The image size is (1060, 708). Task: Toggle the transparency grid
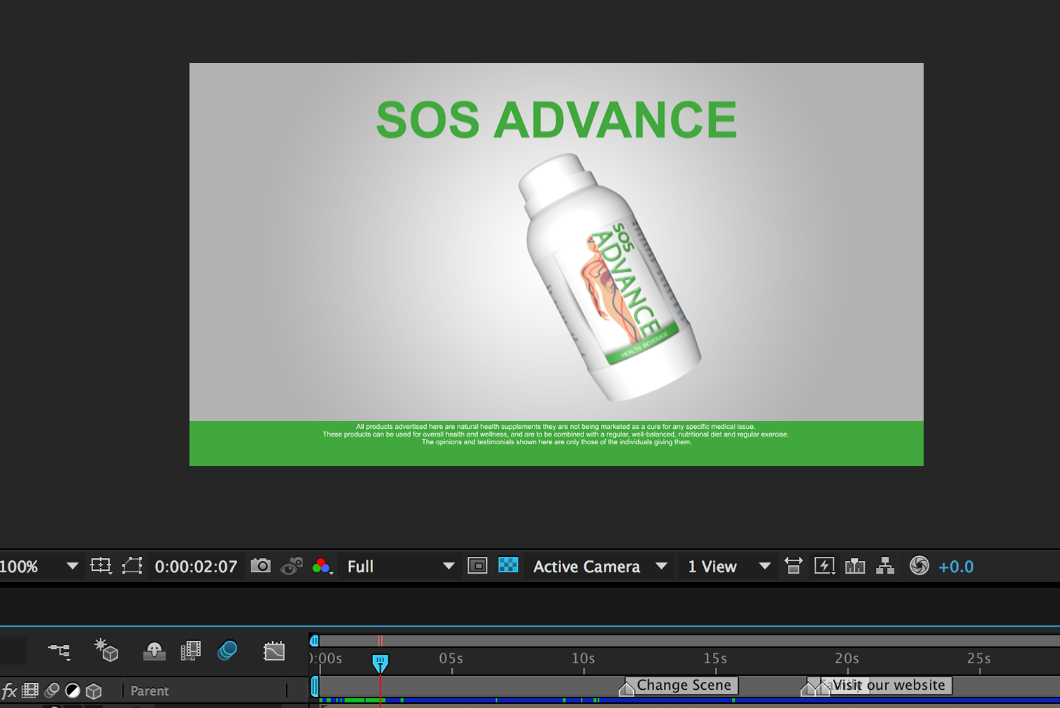click(x=508, y=565)
